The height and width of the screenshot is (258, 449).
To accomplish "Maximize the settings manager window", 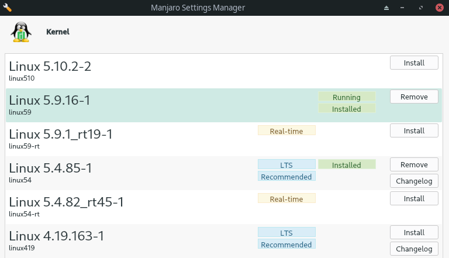I will point(421,8).
